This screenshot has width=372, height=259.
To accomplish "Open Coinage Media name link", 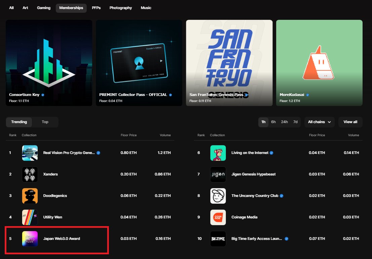I will (244, 217).
